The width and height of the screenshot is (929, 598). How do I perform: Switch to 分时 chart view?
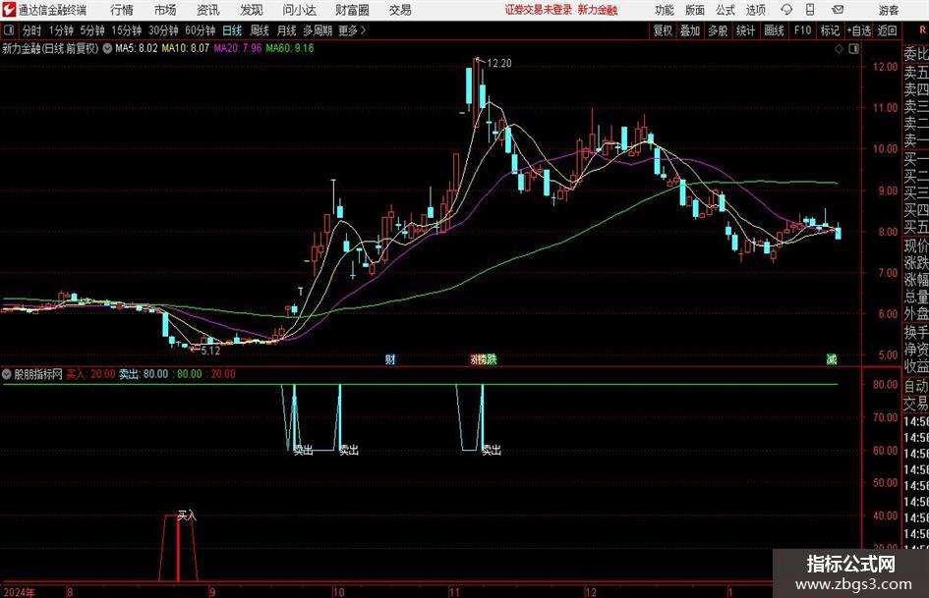(32, 30)
